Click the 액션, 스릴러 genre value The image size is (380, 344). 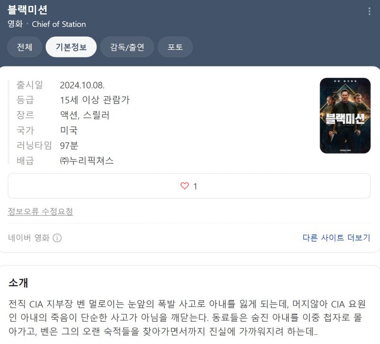point(85,115)
